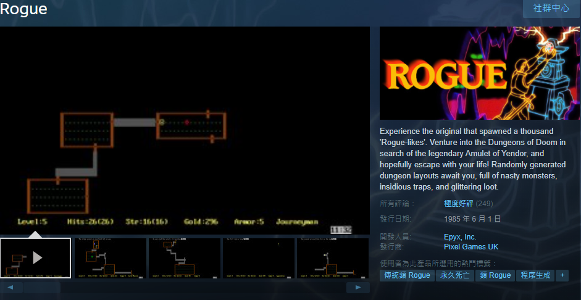The width and height of the screenshot is (581, 300).
Task: Open developer Epyx, Inc. link
Action: click(x=460, y=237)
